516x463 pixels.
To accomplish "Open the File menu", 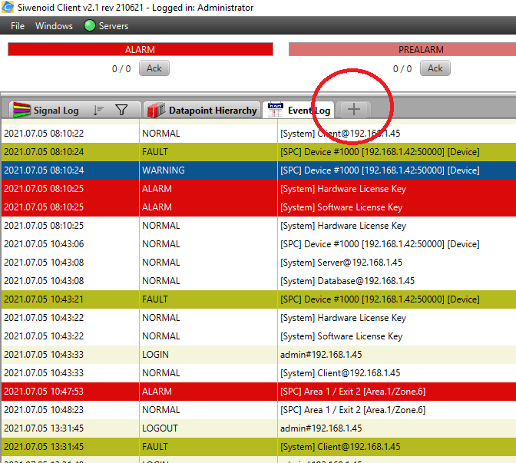I will click(18, 26).
